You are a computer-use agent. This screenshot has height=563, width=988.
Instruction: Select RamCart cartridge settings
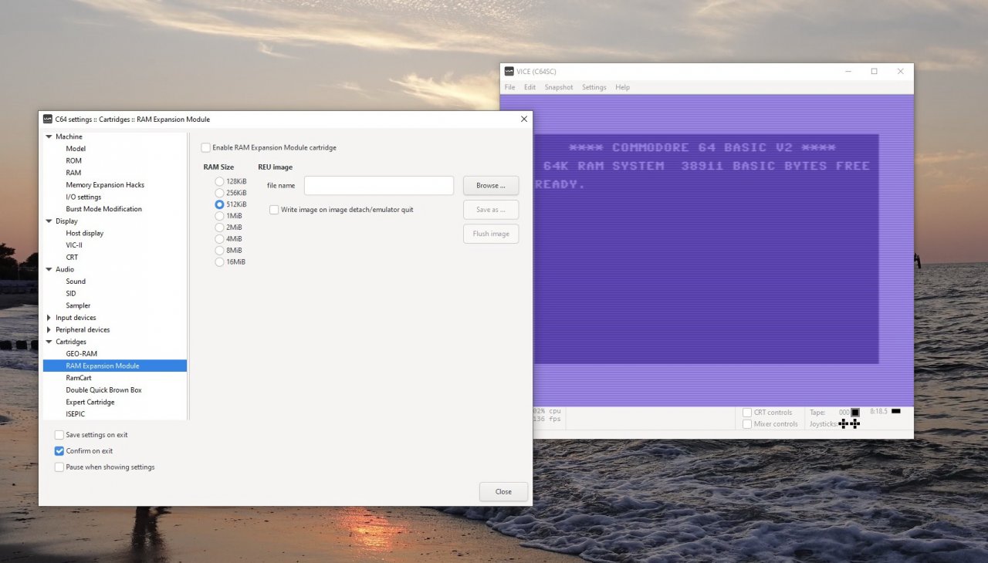pos(79,378)
